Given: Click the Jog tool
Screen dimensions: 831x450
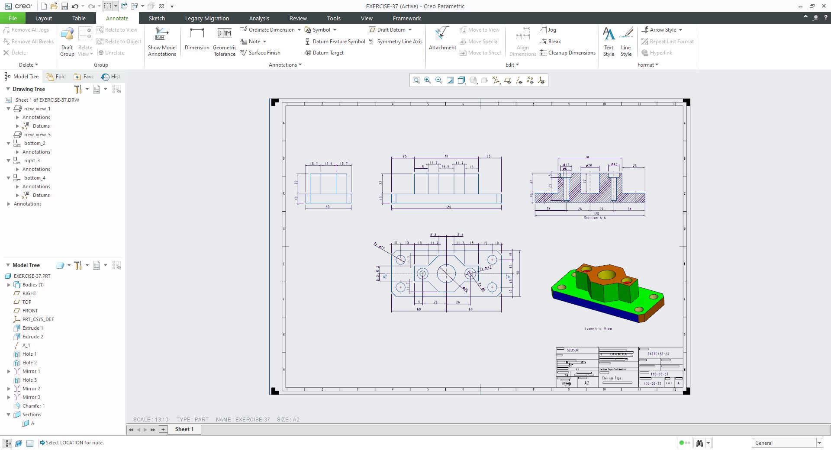Looking at the screenshot, I should click(548, 30).
